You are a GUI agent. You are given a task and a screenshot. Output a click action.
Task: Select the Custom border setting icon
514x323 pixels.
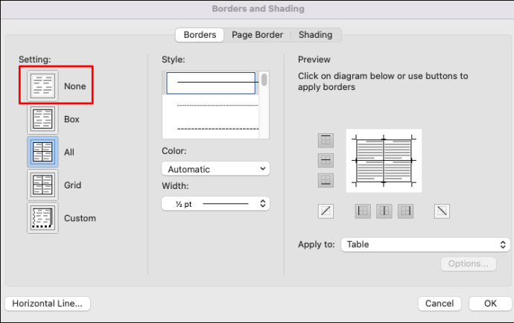click(x=42, y=218)
